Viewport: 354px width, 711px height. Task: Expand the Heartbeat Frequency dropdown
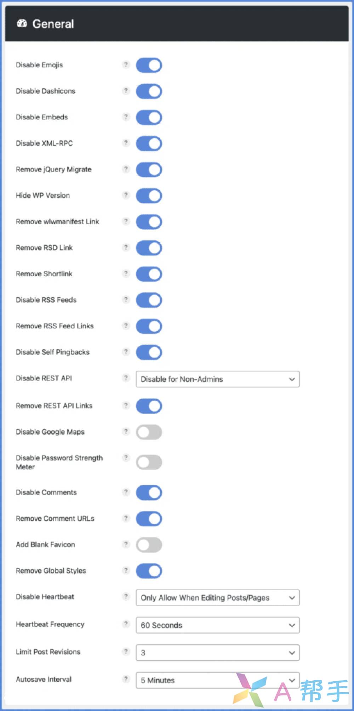coord(217,625)
